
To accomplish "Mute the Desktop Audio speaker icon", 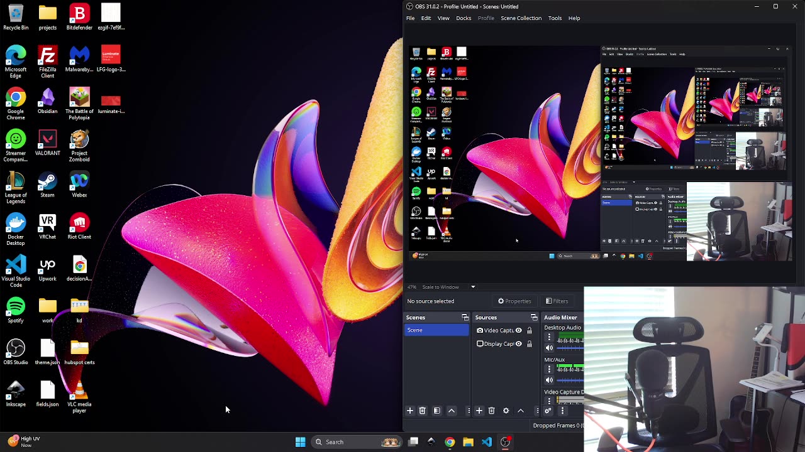I will point(549,348).
